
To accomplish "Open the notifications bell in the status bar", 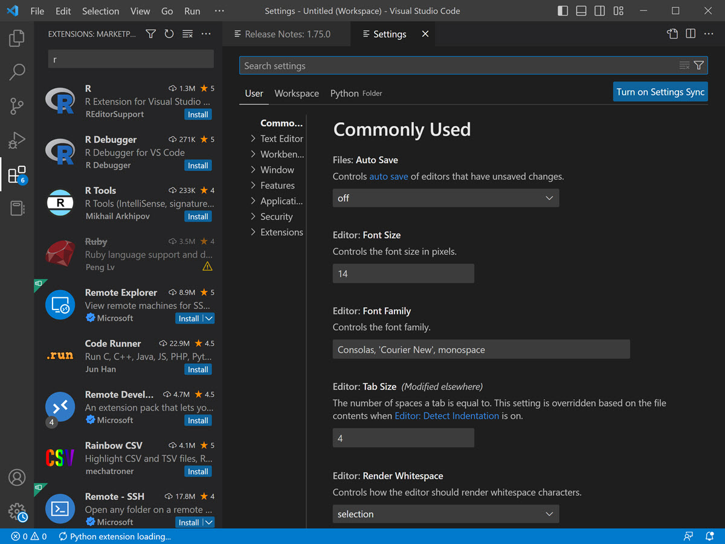I will coord(710,537).
